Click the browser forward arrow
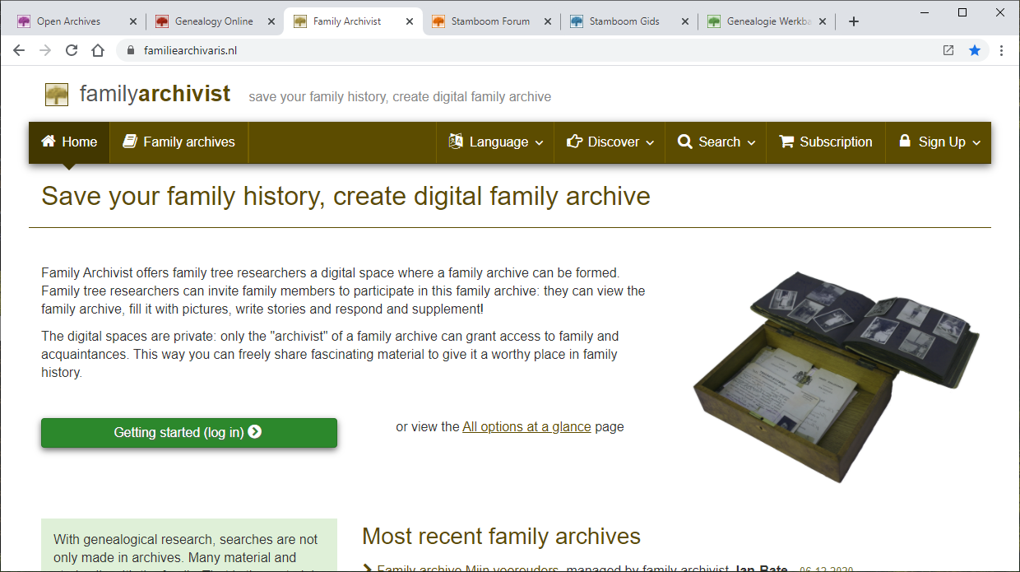The width and height of the screenshot is (1020, 572). point(45,50)
